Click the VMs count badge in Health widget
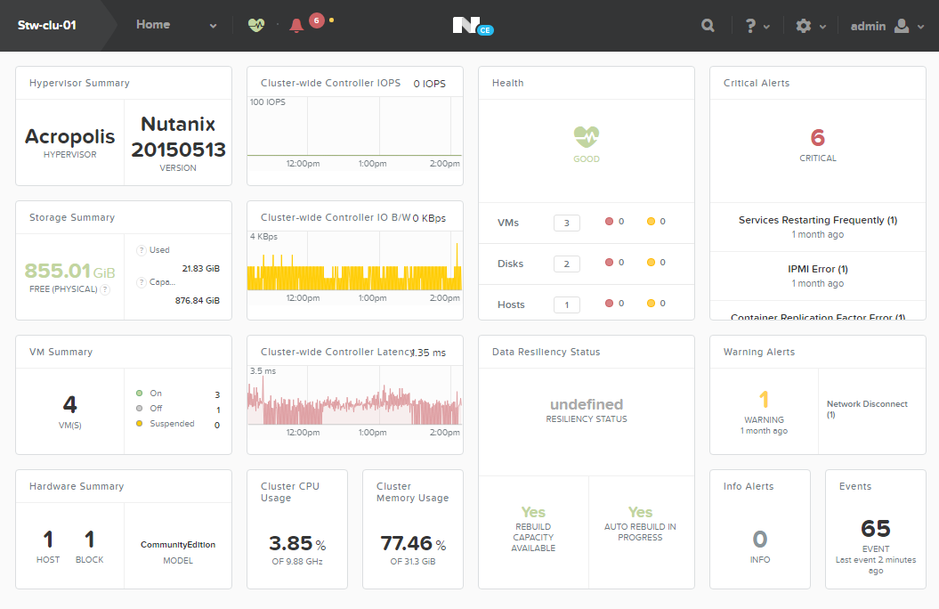939x609 pixels. (567, 223)
